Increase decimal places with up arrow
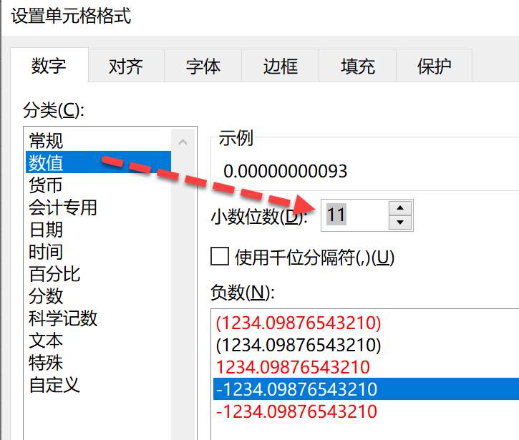 (400, 208)
